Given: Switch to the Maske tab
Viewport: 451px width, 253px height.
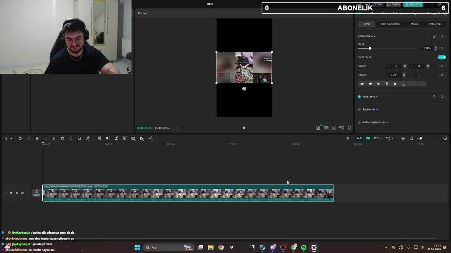Looking at the screenshot, I should [414, 24].
